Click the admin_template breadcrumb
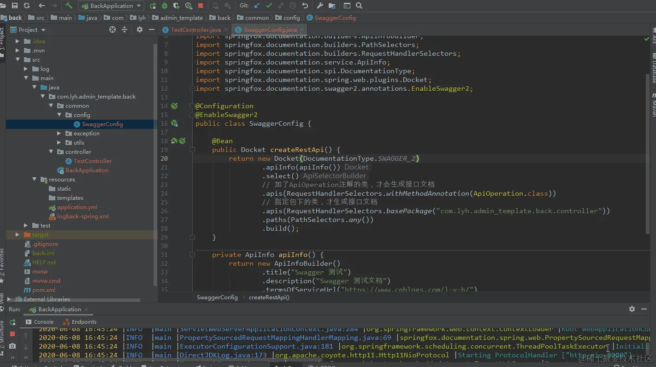656x367 pixels. point(177,17)
